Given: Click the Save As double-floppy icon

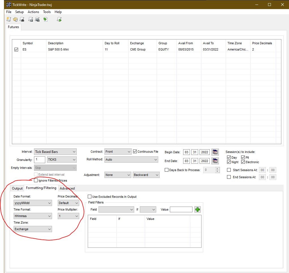Looking at the screenshot, I should (37, 19).
